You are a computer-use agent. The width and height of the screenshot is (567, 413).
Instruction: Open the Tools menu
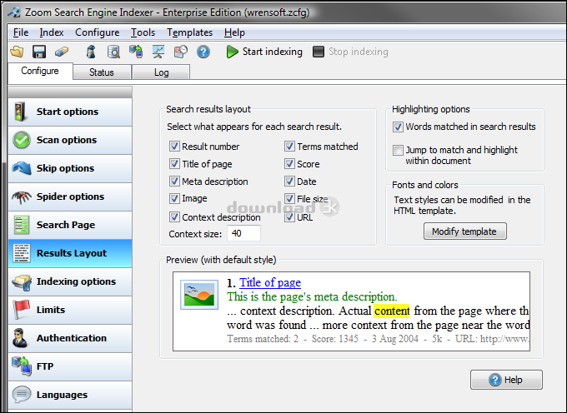pyautogui.click(x=143, y=32)
